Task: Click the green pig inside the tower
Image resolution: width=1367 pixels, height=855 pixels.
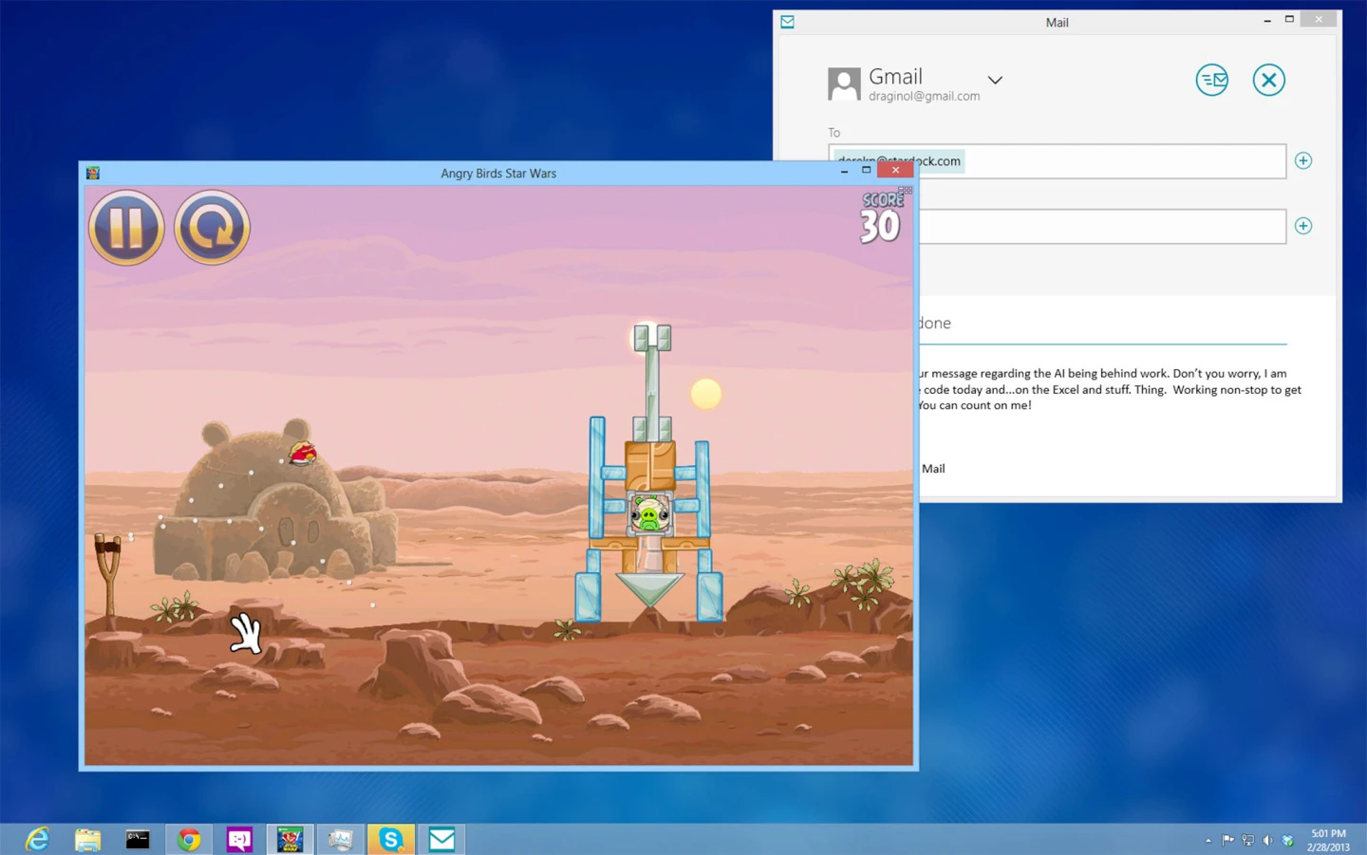Action: [x=649, y=516]
